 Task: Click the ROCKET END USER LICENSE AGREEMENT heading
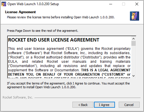(x=54, y=40)
